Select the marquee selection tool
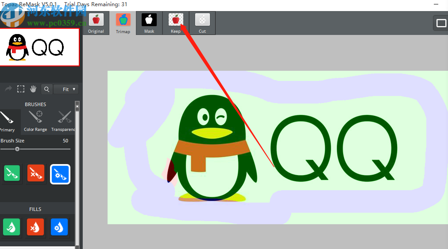This screenshot has width=448, height=249. pos(20,89)
